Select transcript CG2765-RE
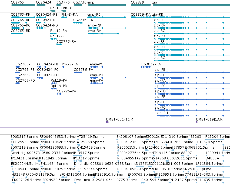Screen dimensions: 230x184 [x=20, y=20]
